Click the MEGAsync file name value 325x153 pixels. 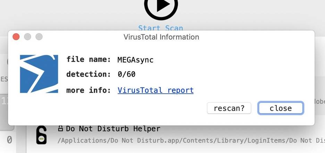pos(135,60)
